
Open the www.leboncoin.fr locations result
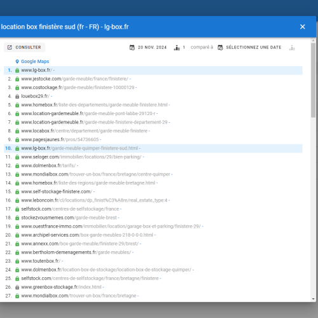click(x=94, y=200)
